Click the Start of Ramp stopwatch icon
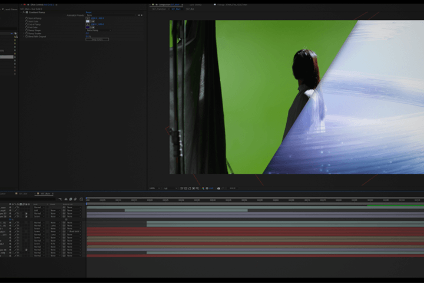Screen dimensions: 424x283 [27, 18]
